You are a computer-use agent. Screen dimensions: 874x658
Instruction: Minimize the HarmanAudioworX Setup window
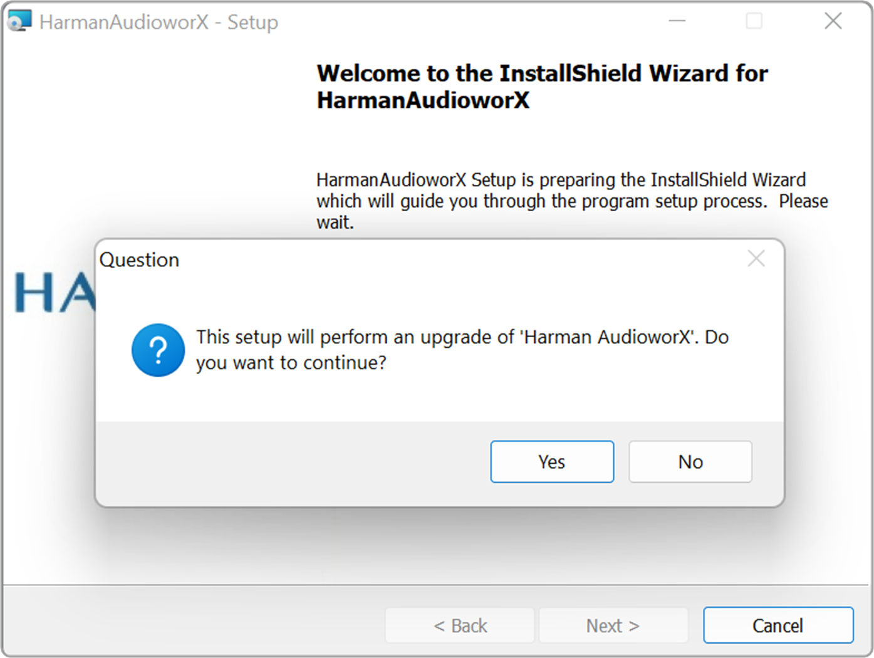coord(677,21)
